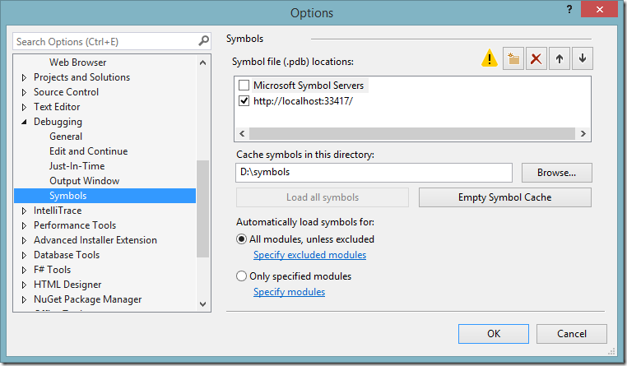The width and height of the screenshot is (627, 366).
Task: Expand the Text Editor node arrow
Action: pos(24,107)
